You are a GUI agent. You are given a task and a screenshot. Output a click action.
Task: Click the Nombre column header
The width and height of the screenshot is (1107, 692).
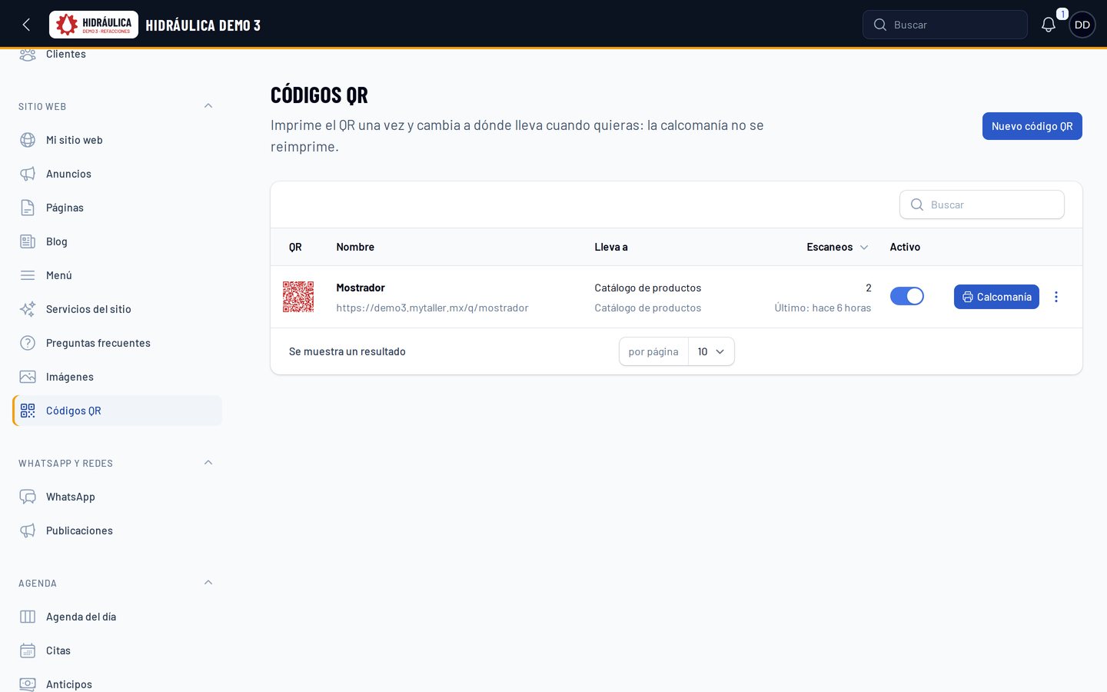pyautogui.click(x=355, y=247)
